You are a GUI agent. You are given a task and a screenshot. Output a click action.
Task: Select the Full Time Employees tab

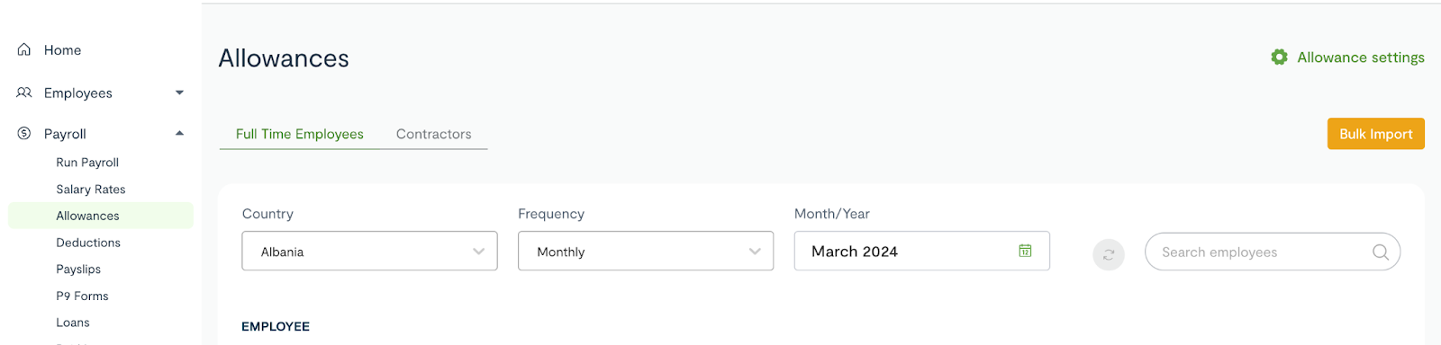click(x=300, y=134)
